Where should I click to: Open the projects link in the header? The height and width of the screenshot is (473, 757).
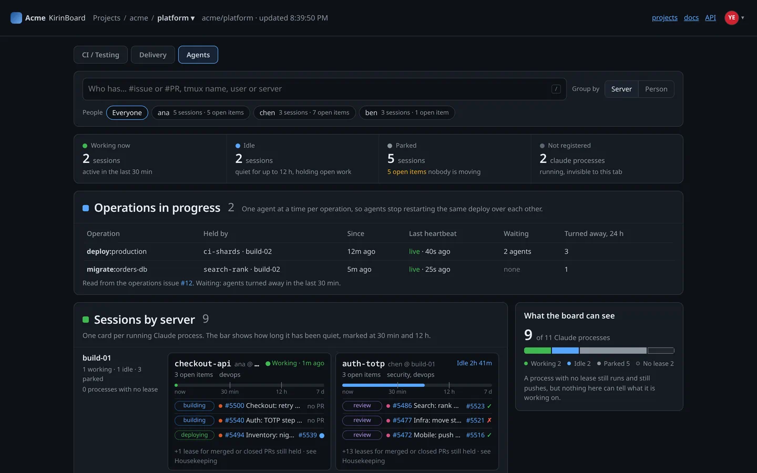coord(664,18)
